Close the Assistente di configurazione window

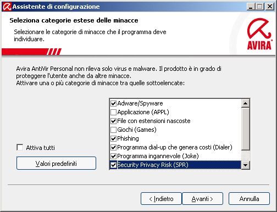(270, 7)
